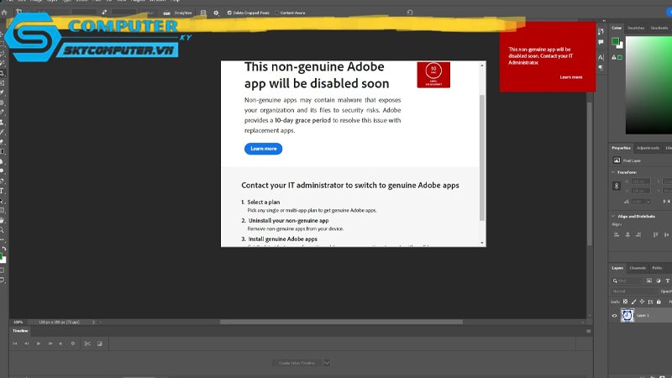Click the 10 days countdown badge

[433, 75]
